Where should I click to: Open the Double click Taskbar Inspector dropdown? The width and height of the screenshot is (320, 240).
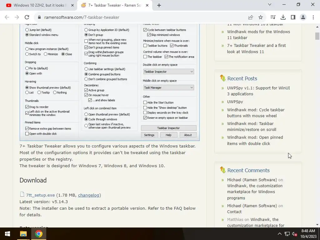click(168, 72)
